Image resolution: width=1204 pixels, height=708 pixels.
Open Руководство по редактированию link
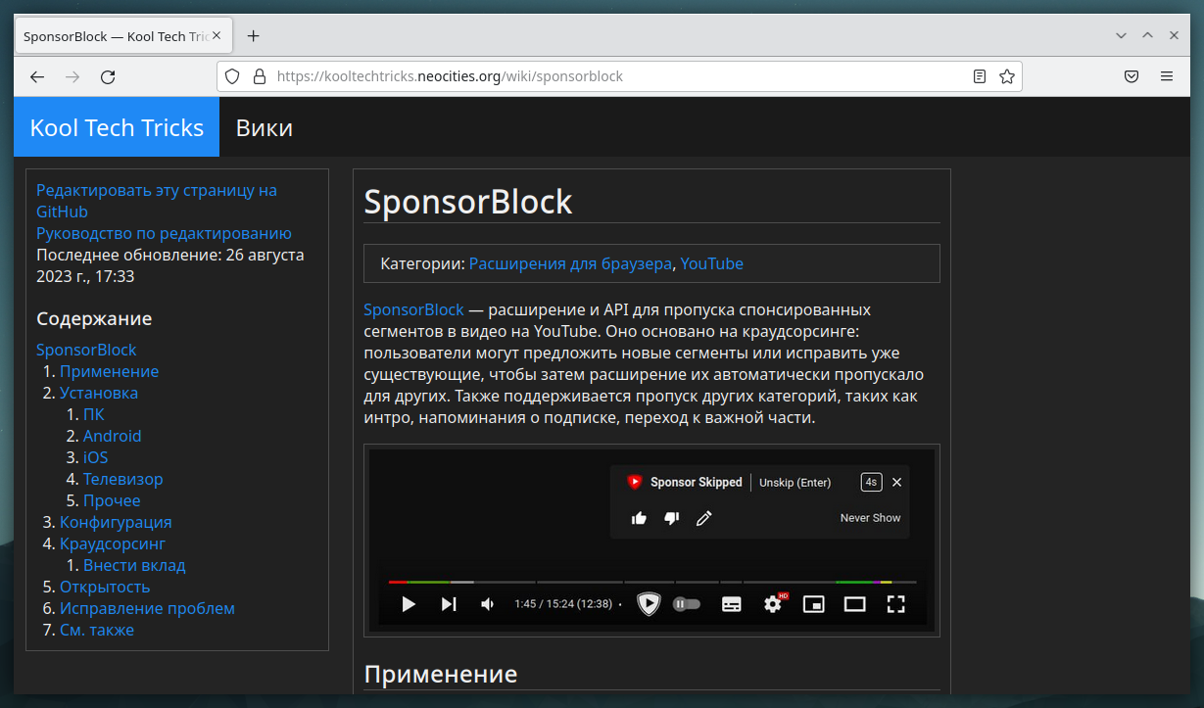pos(164,233)
